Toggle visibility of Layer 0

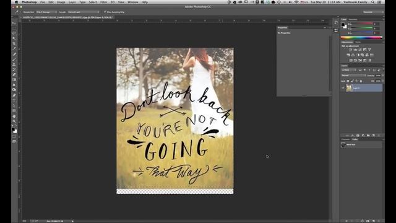[343, 88]
